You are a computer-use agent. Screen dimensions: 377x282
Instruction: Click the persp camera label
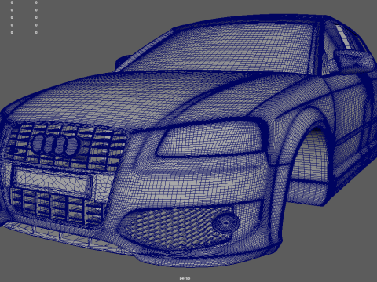185,278
